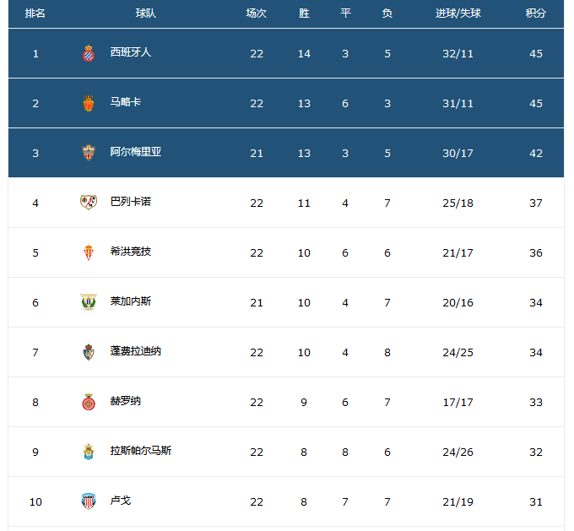Click the 积分 column header
The width and height of the screenshot is (574, 531).
536,14
